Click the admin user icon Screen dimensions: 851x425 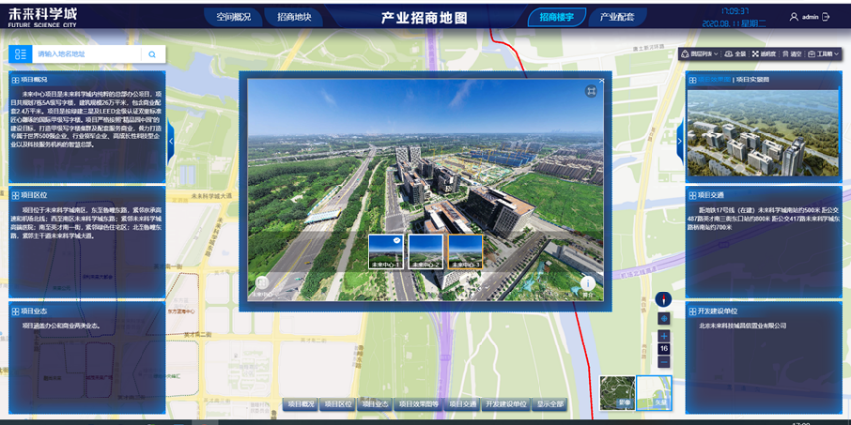793,17
